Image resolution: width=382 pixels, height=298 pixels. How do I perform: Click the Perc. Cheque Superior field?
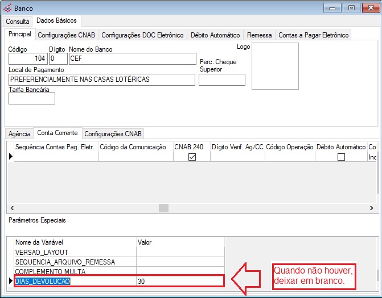(221, 79)
